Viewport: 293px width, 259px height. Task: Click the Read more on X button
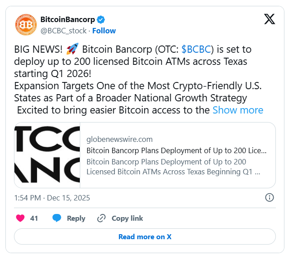(x=145, y=236)
